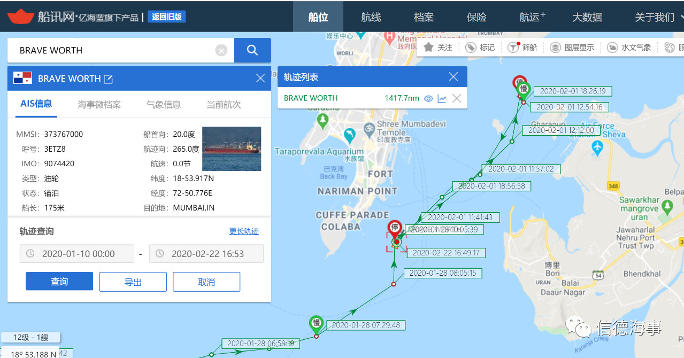Open the 航线 top menu
This screenshot has width=684, height=358.
[371, 17]
